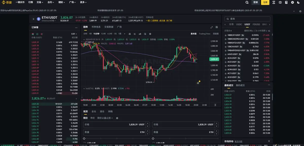Open the language globe icon
Image resolution: width=304 pixels, height=146 pixels.
click(280, 2)
